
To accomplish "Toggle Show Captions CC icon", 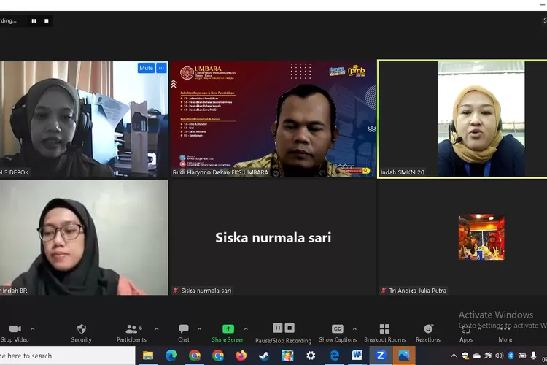I will [338, 328].
